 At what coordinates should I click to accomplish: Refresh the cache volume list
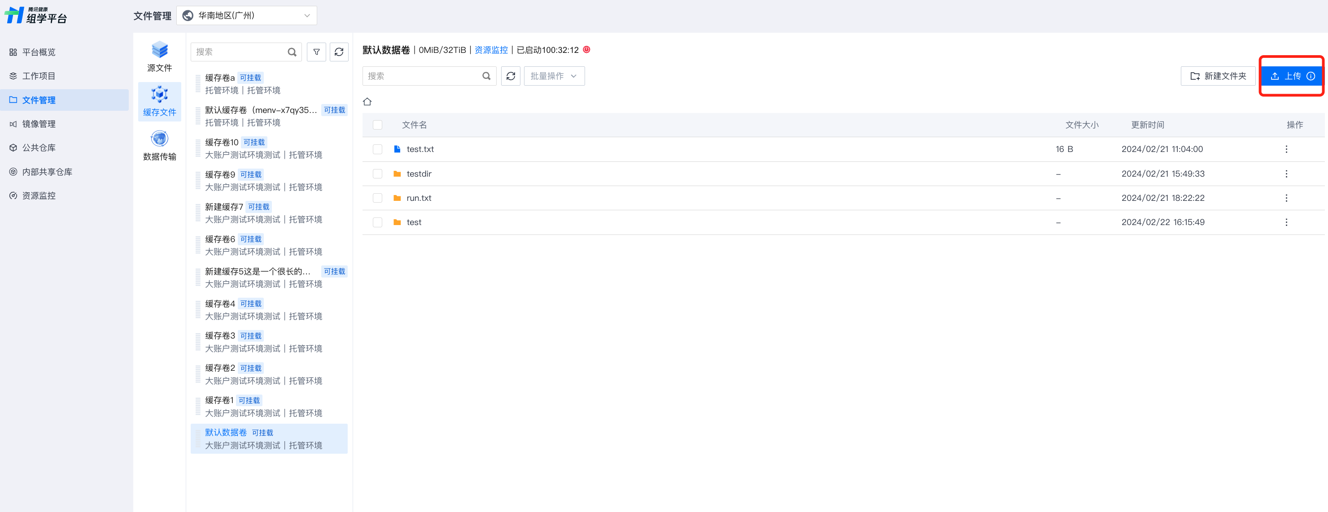click(x=339, y=52)
